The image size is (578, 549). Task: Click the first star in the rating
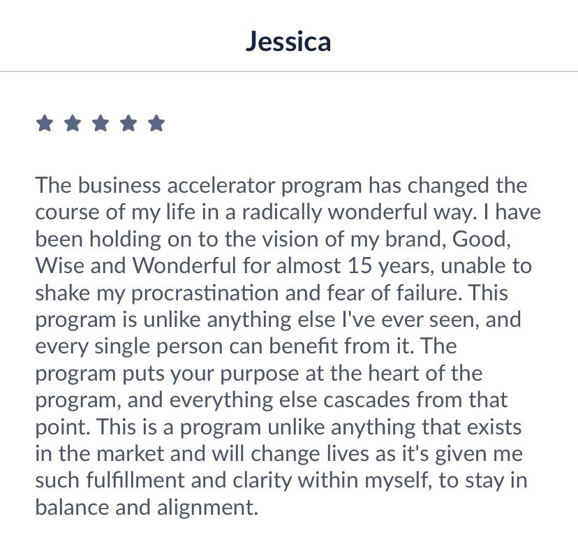(45, 123)
